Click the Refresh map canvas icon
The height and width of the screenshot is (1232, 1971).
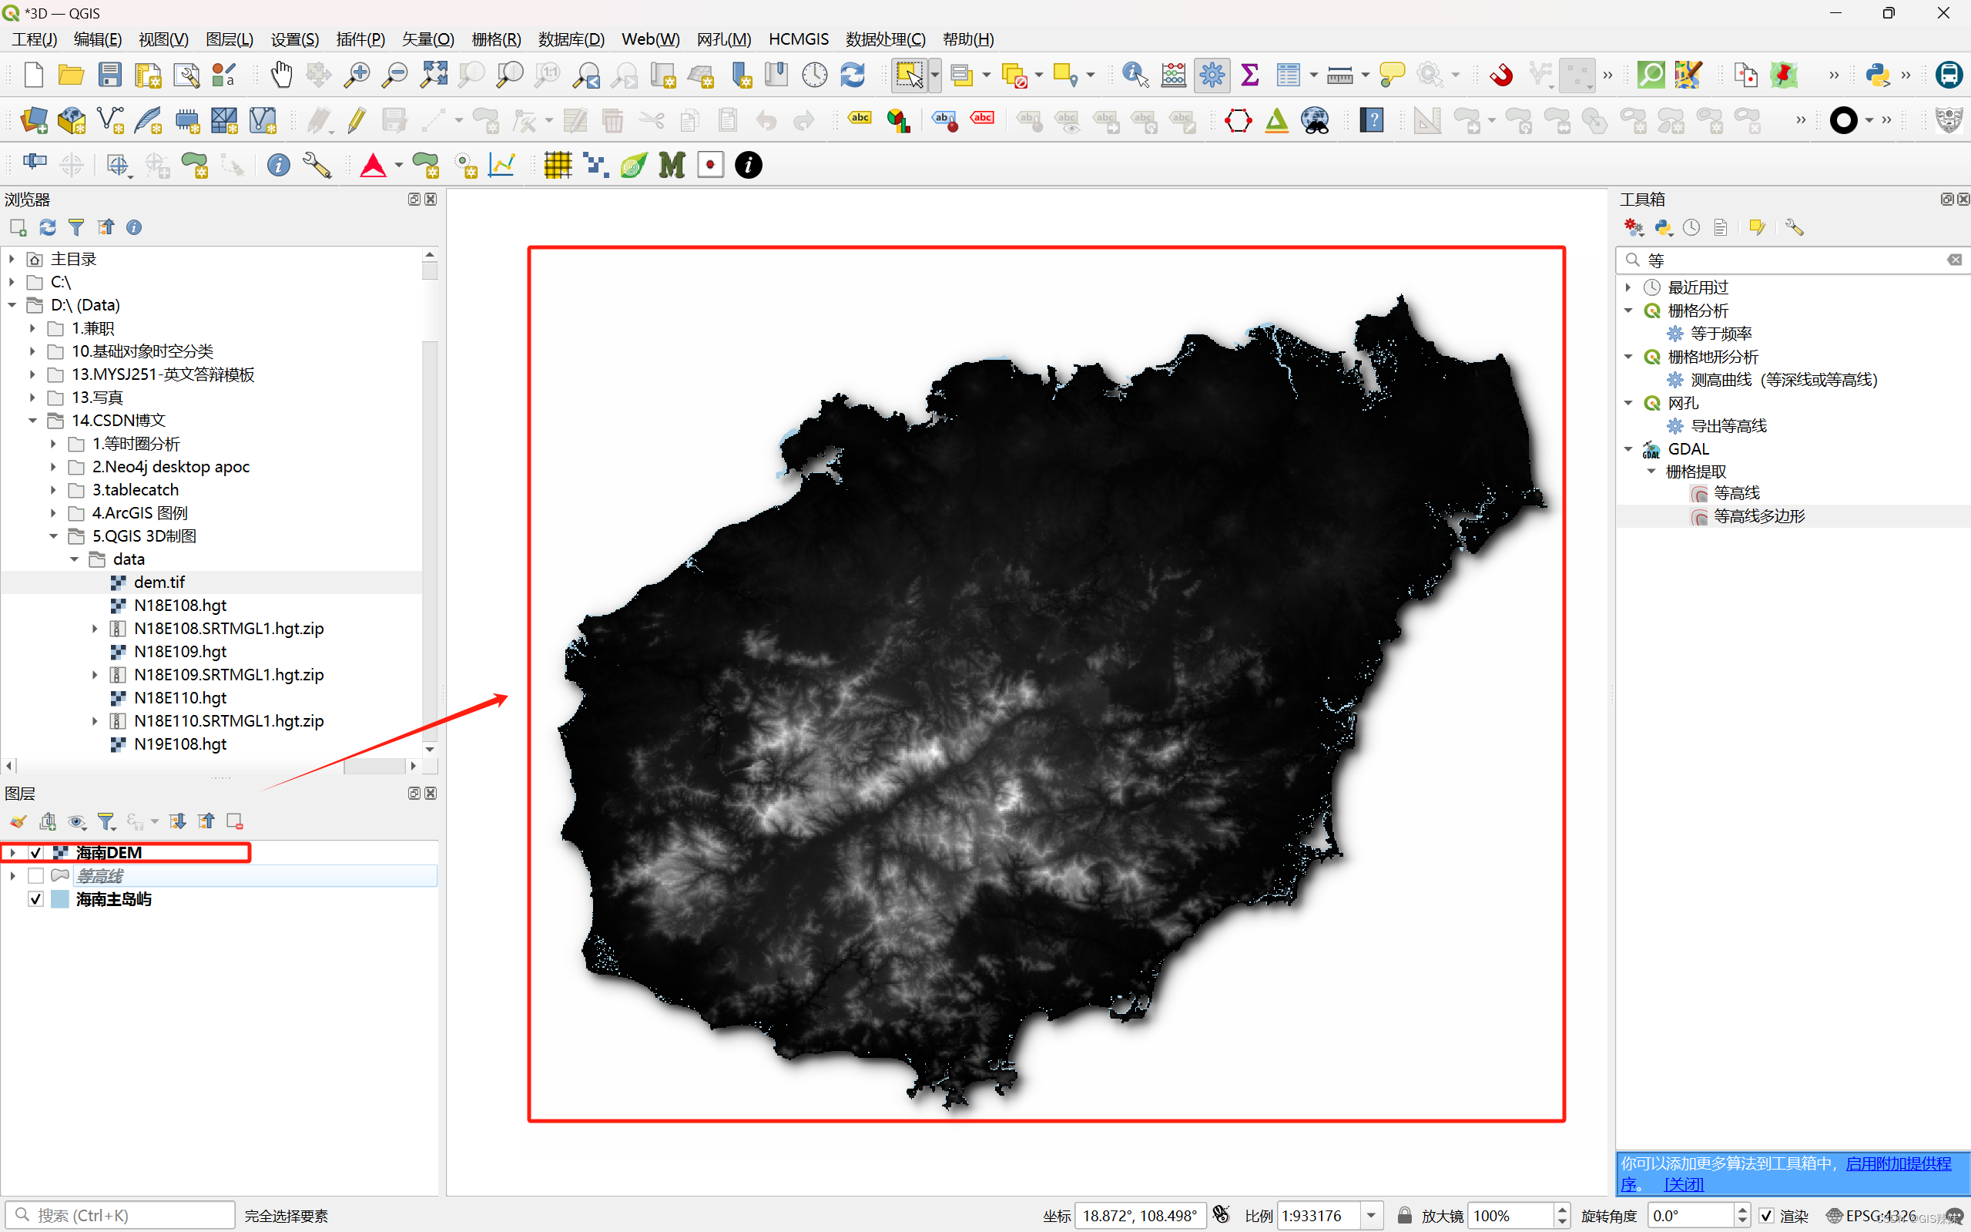point(853,75)
